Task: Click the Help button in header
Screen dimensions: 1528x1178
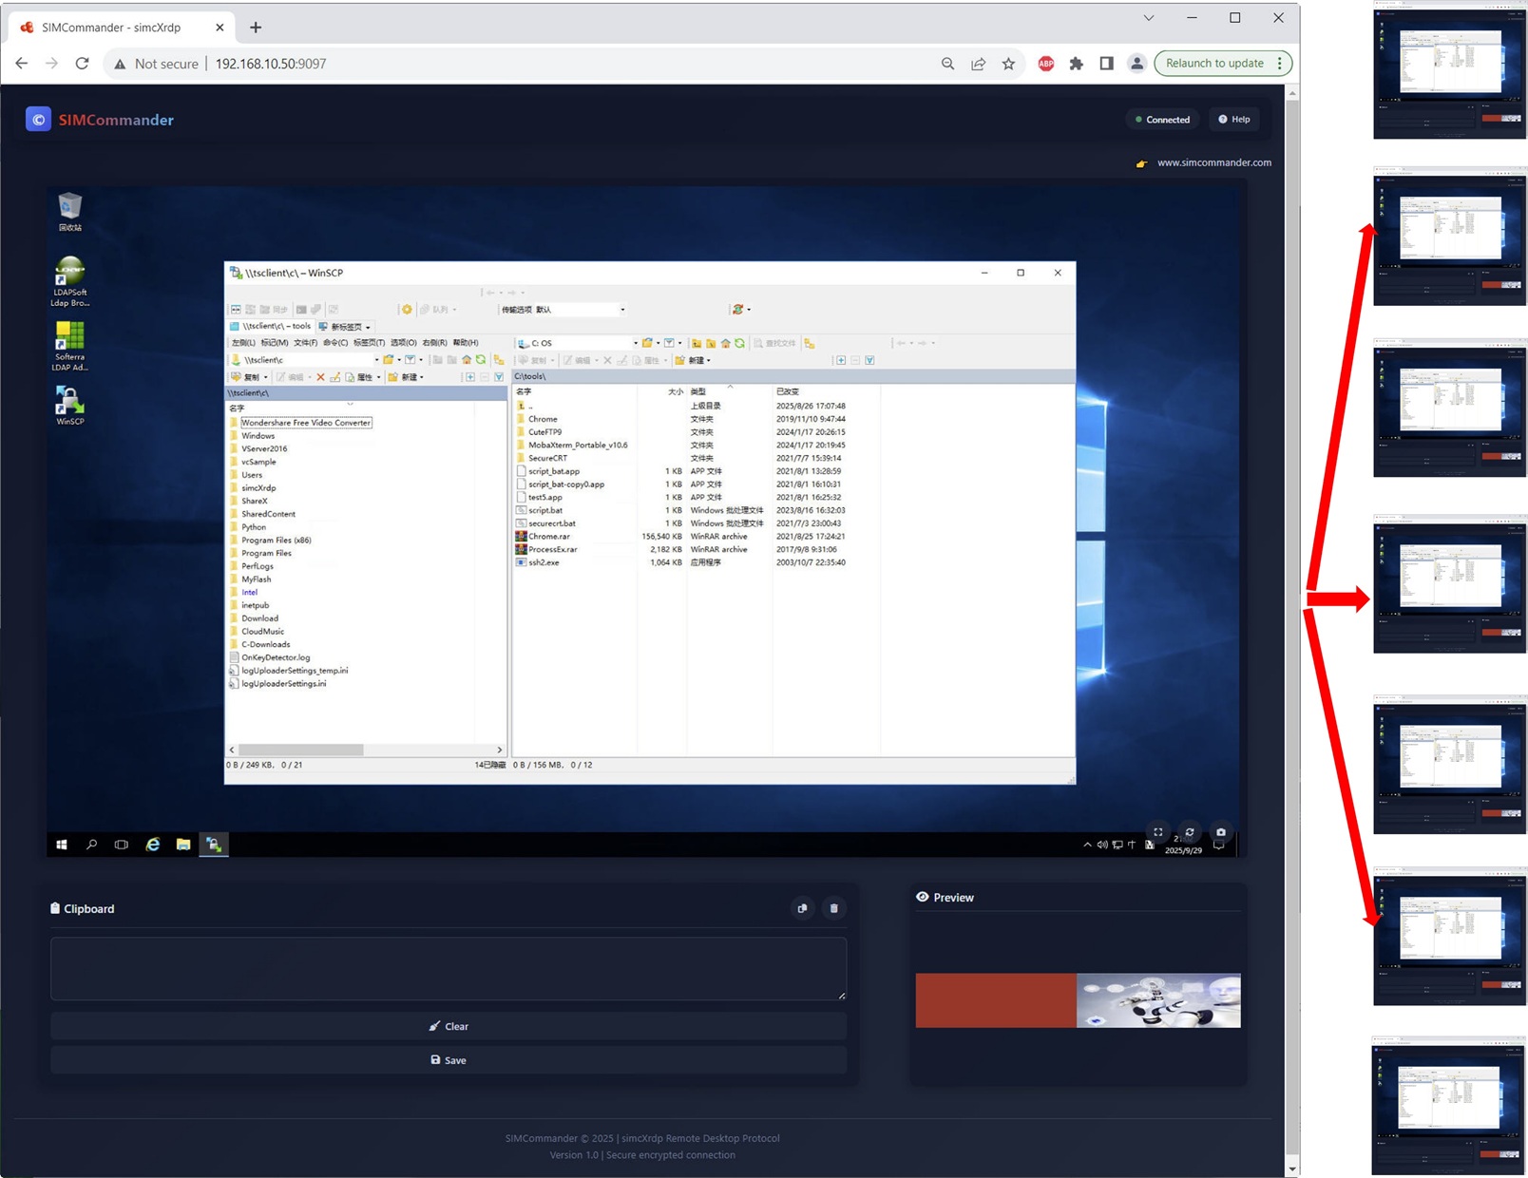Action: pyautogui.click(x=1233, y=120)
